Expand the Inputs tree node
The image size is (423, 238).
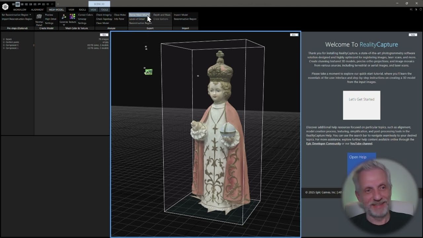[4, 39]
